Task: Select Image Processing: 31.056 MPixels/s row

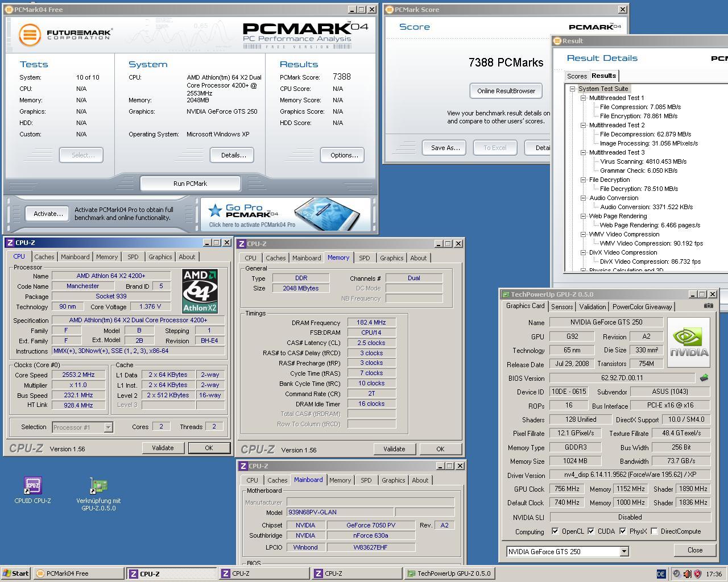Action: (649, 143)
